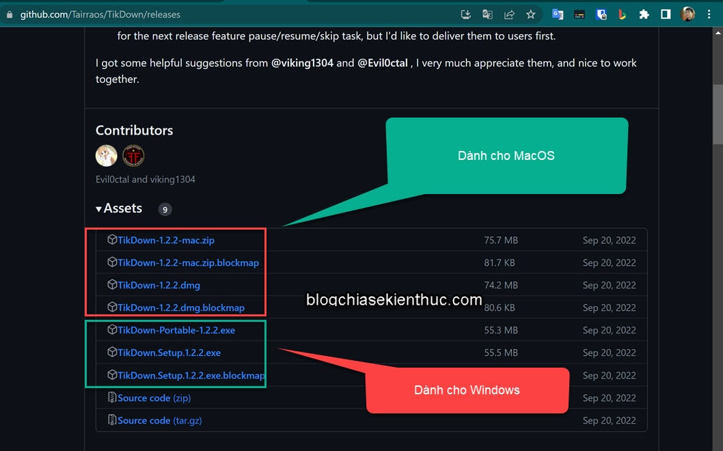
Task: Open the @viking1304 mention link
Action: pyautogui.click(x=302, y=63)
